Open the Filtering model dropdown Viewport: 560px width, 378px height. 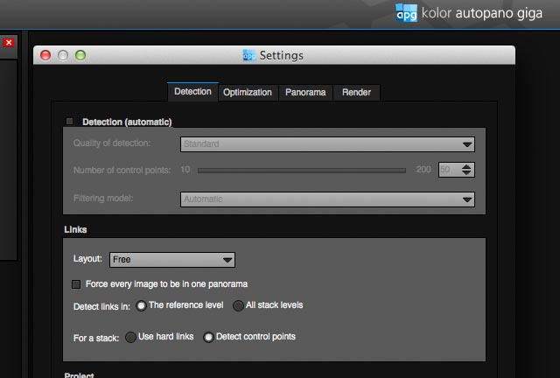click(x=327, y=199)
